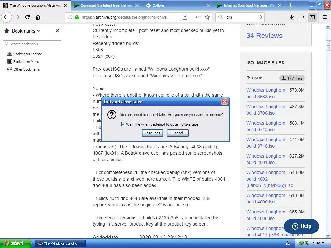This screenshot has width=331, height=248.
Task: Close the Windows Longhorn/Vista Archive tab
Action: click(x=66, y=5)
